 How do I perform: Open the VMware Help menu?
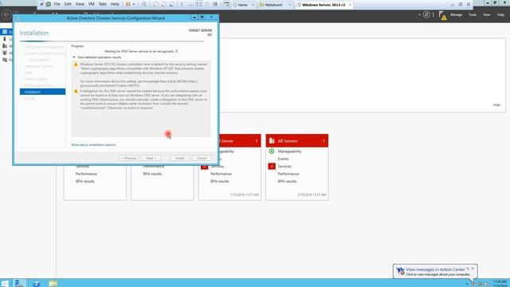click(115, 4)
